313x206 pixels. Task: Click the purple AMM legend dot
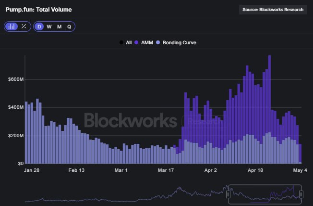tap(136, 42)
